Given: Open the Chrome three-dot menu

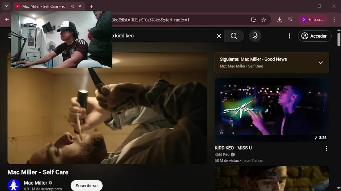Looking at the screenshot, I should [334, 20].
